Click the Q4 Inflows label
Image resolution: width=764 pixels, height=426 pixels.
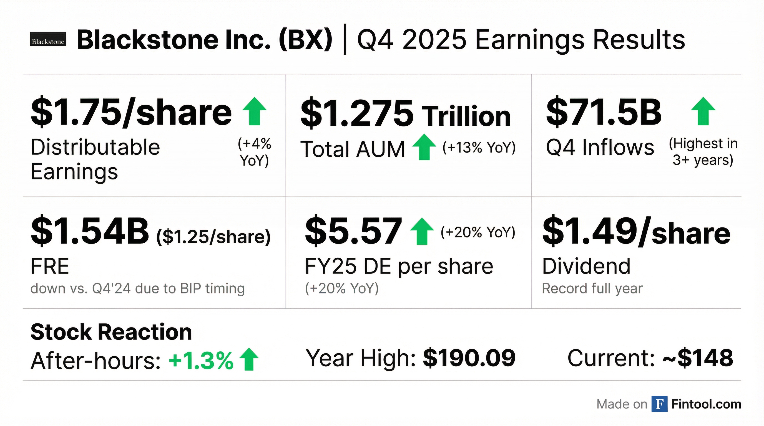pos(600,147)
